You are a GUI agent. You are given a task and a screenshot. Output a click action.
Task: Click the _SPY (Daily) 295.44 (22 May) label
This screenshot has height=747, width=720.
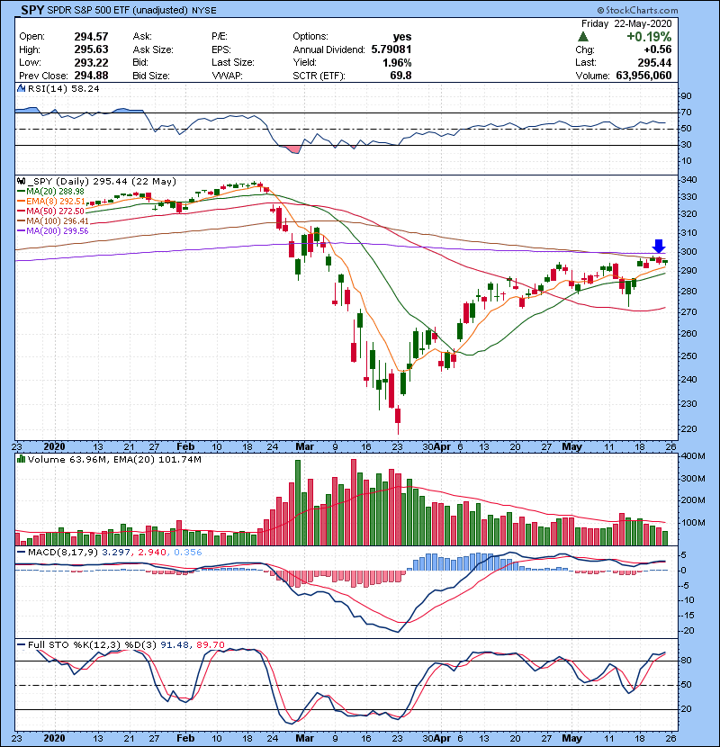pyautogui.click(x=102, y=182)
